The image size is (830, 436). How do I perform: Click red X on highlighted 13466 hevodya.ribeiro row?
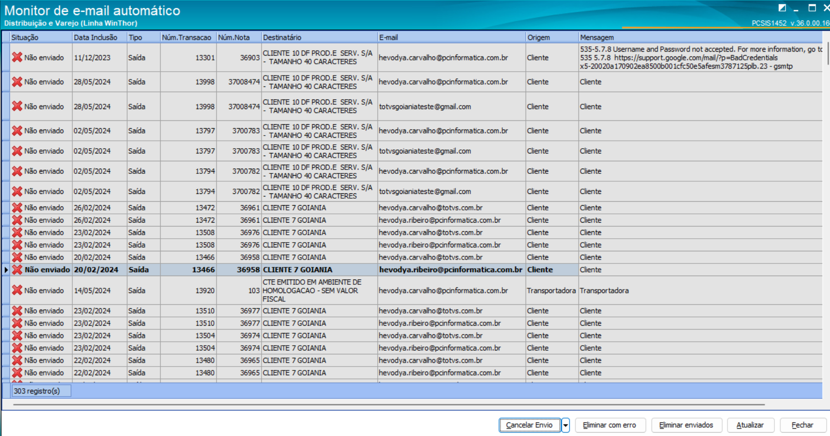point(17,270)
